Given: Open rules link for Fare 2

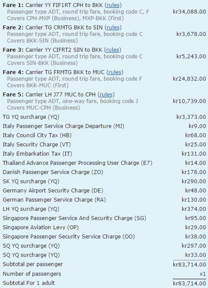Looking at the screenshot, I should (x=113, y=28).
